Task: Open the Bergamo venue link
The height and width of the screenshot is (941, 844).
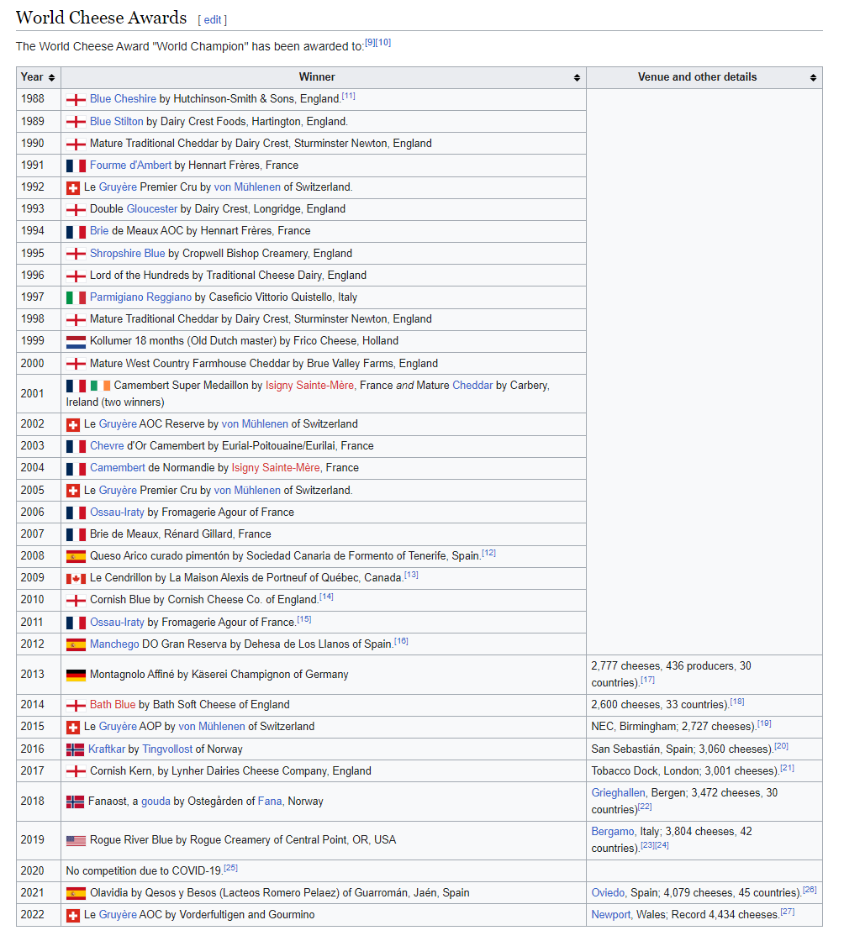Action: (x=613, y=831)
